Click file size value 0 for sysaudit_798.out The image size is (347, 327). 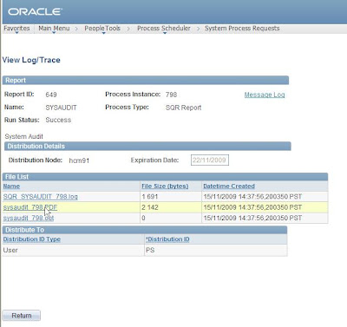tap(143, 218)
